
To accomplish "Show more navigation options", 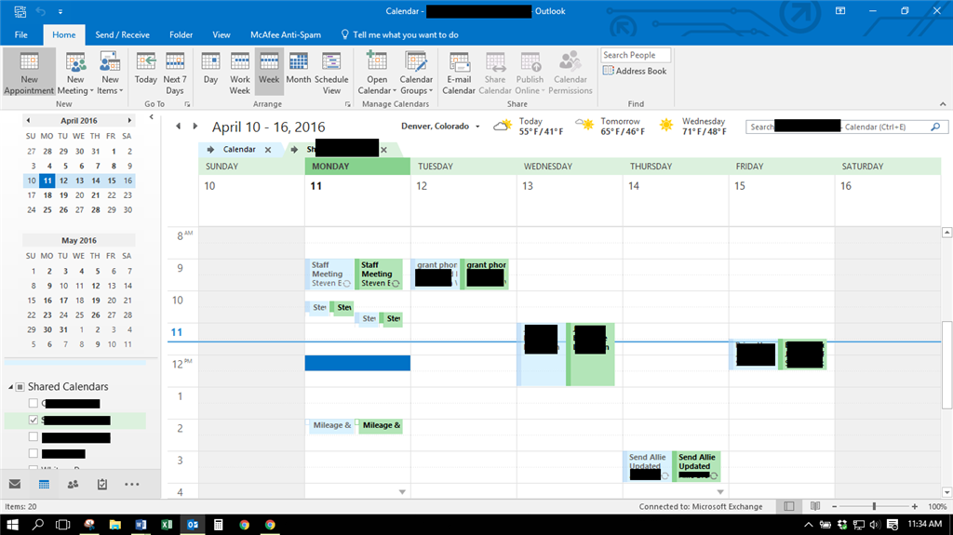I will (132, 485).
